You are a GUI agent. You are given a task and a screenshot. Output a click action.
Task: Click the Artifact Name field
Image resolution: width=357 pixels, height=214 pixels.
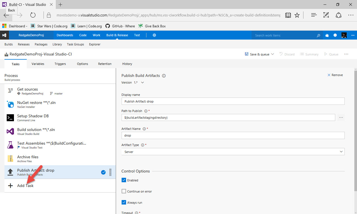(x=233, y=135)
